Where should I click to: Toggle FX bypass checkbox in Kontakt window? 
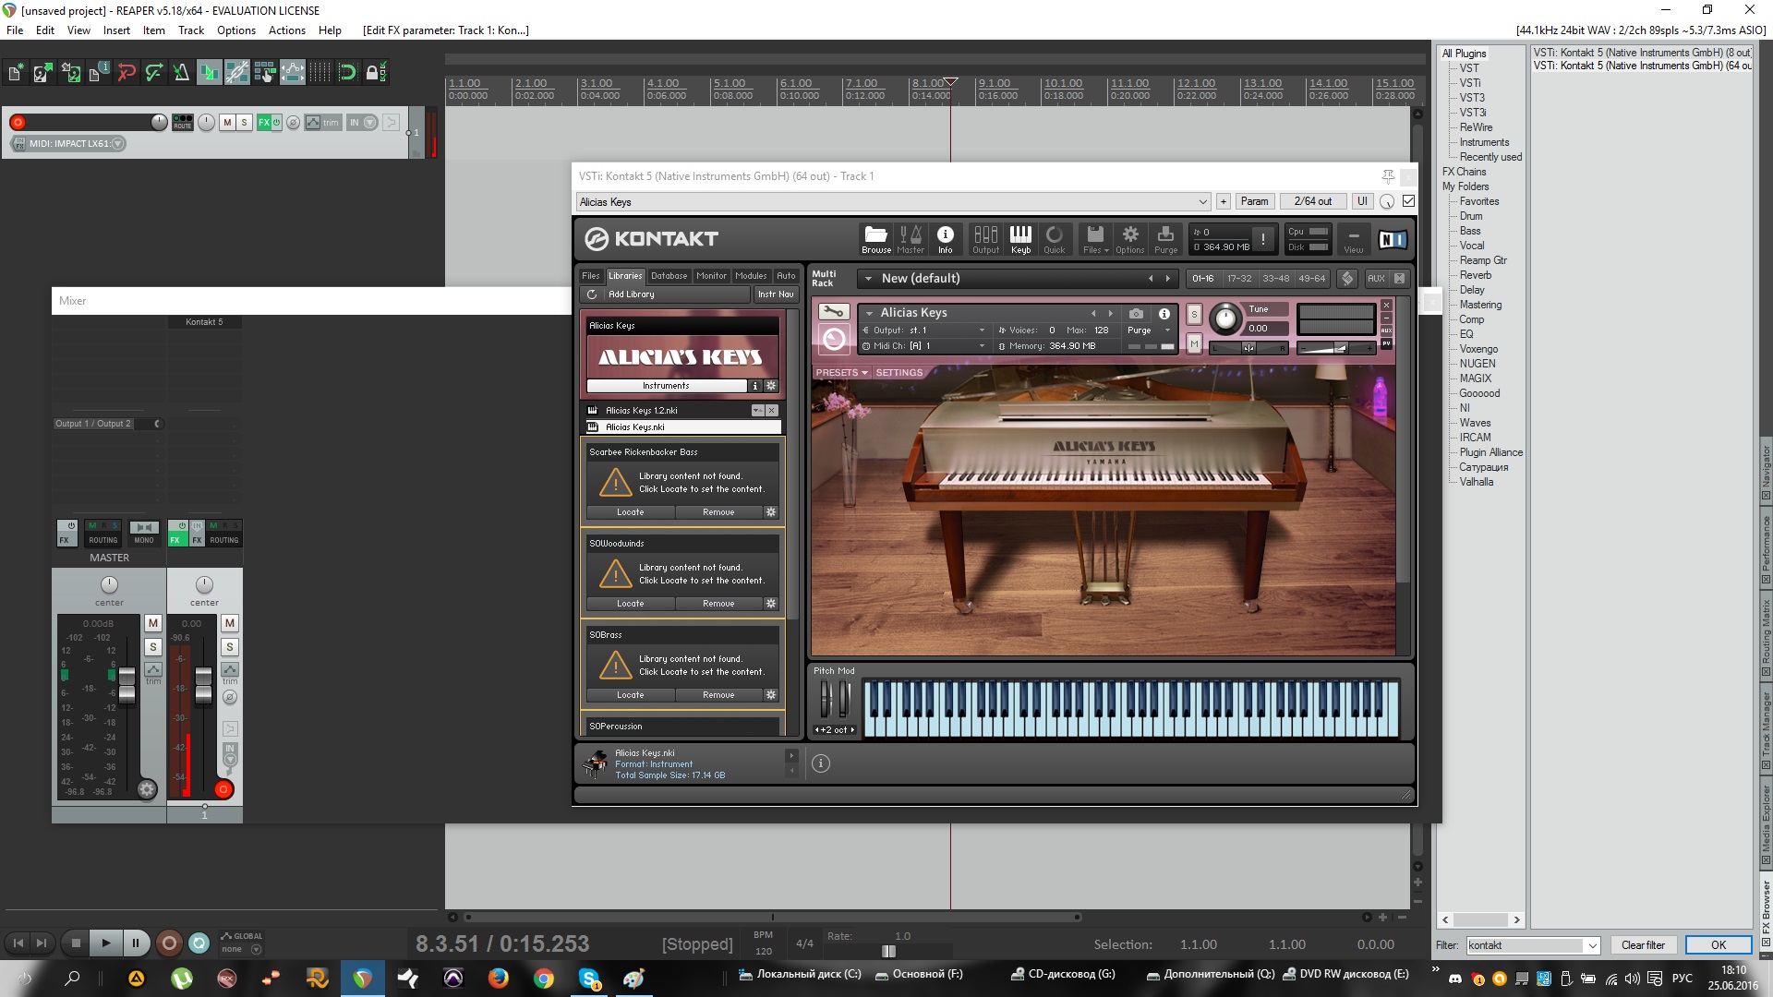1408,201
